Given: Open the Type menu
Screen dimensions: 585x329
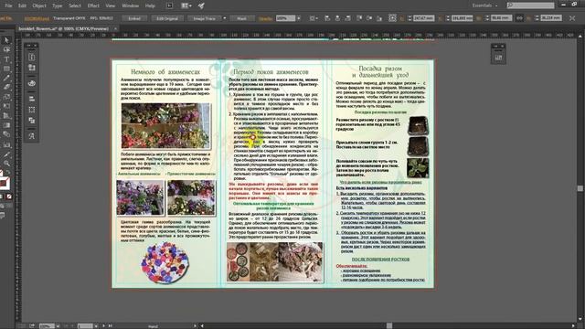Looking at the screenshot, I should click(57, 5).
